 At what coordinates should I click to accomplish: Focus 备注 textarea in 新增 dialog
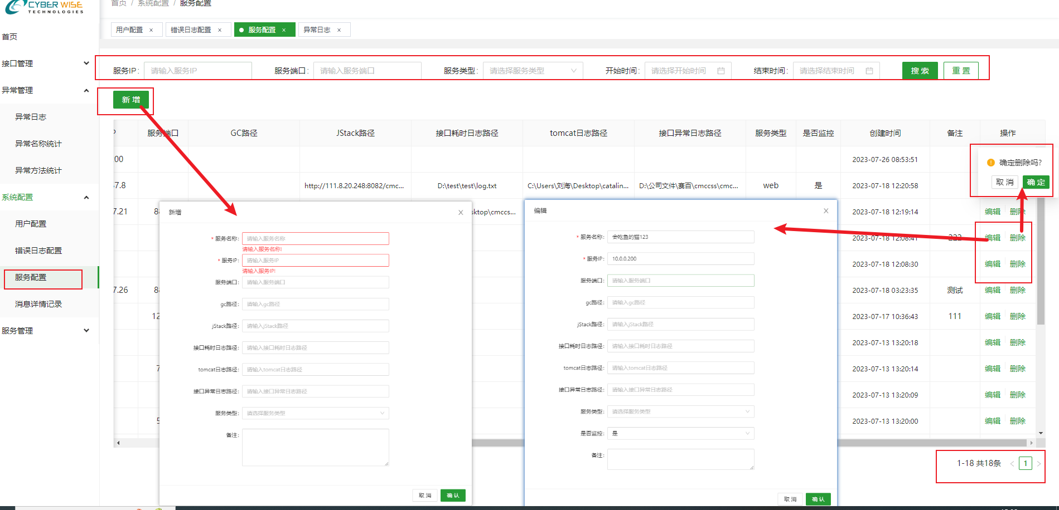click(x=315, y=447)
